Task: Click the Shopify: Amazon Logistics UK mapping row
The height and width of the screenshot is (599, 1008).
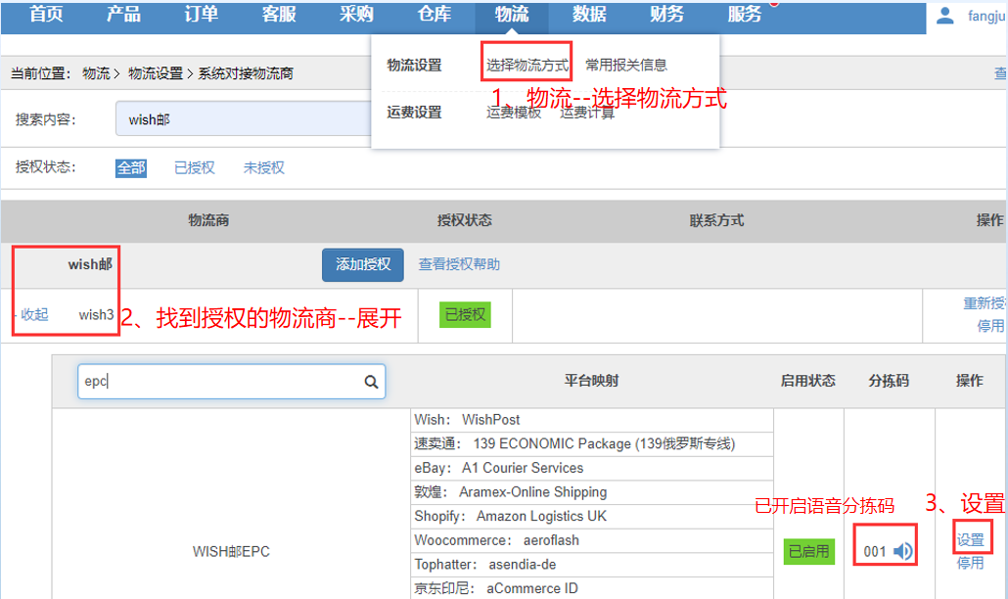Action: tap(592, 516)
